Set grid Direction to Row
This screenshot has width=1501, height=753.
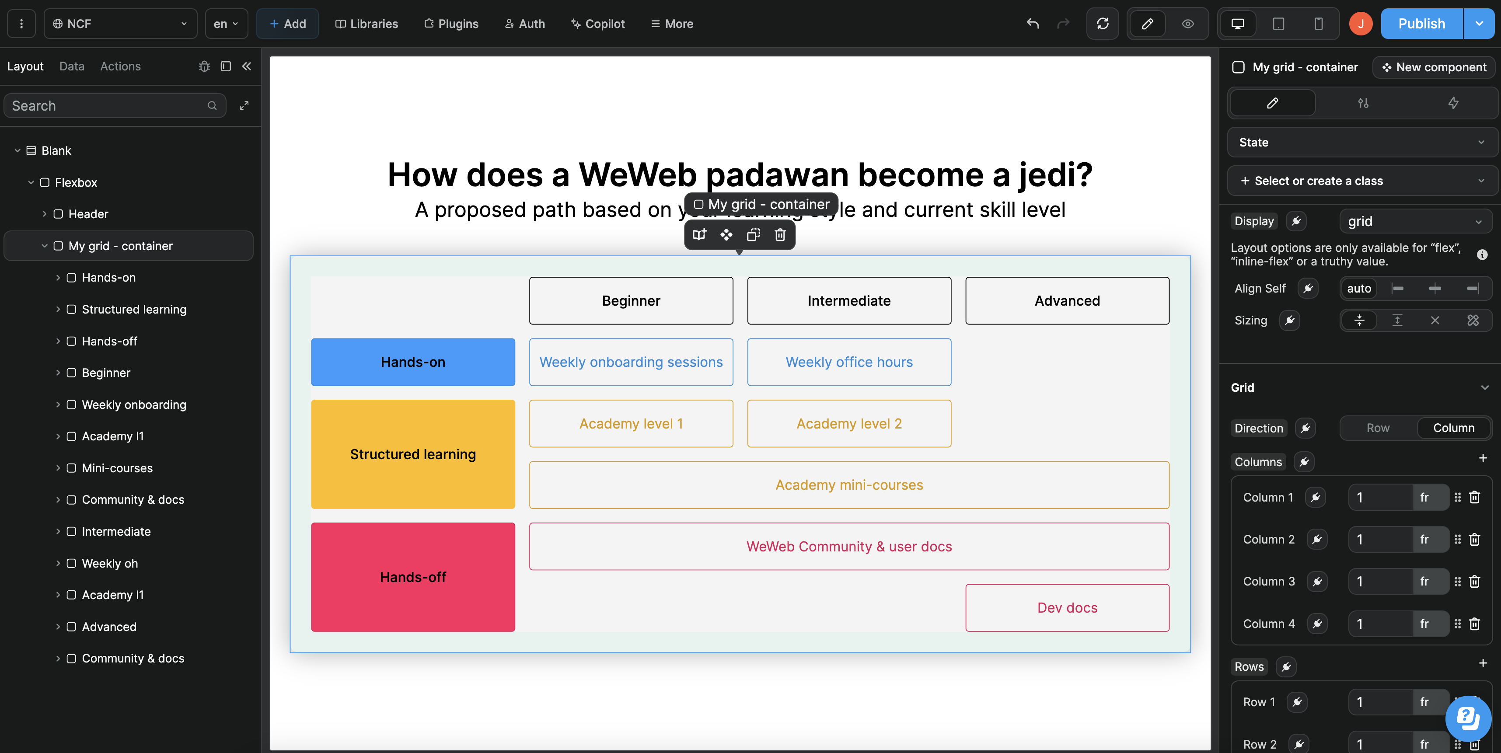(x=1378, y=428)
